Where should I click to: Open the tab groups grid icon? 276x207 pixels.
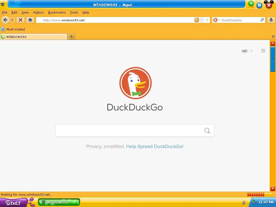pos(273,37)
